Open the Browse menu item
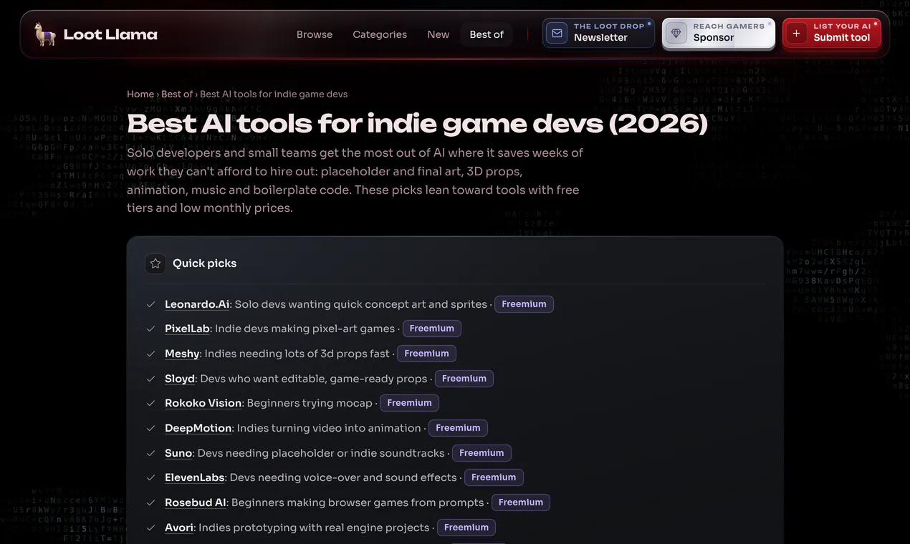The image size is (910, 544). point(315,34)
